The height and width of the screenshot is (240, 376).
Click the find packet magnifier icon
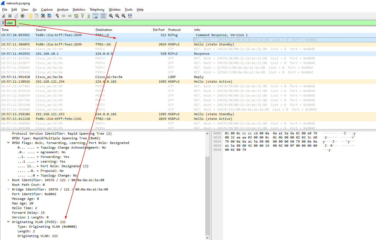57,16
